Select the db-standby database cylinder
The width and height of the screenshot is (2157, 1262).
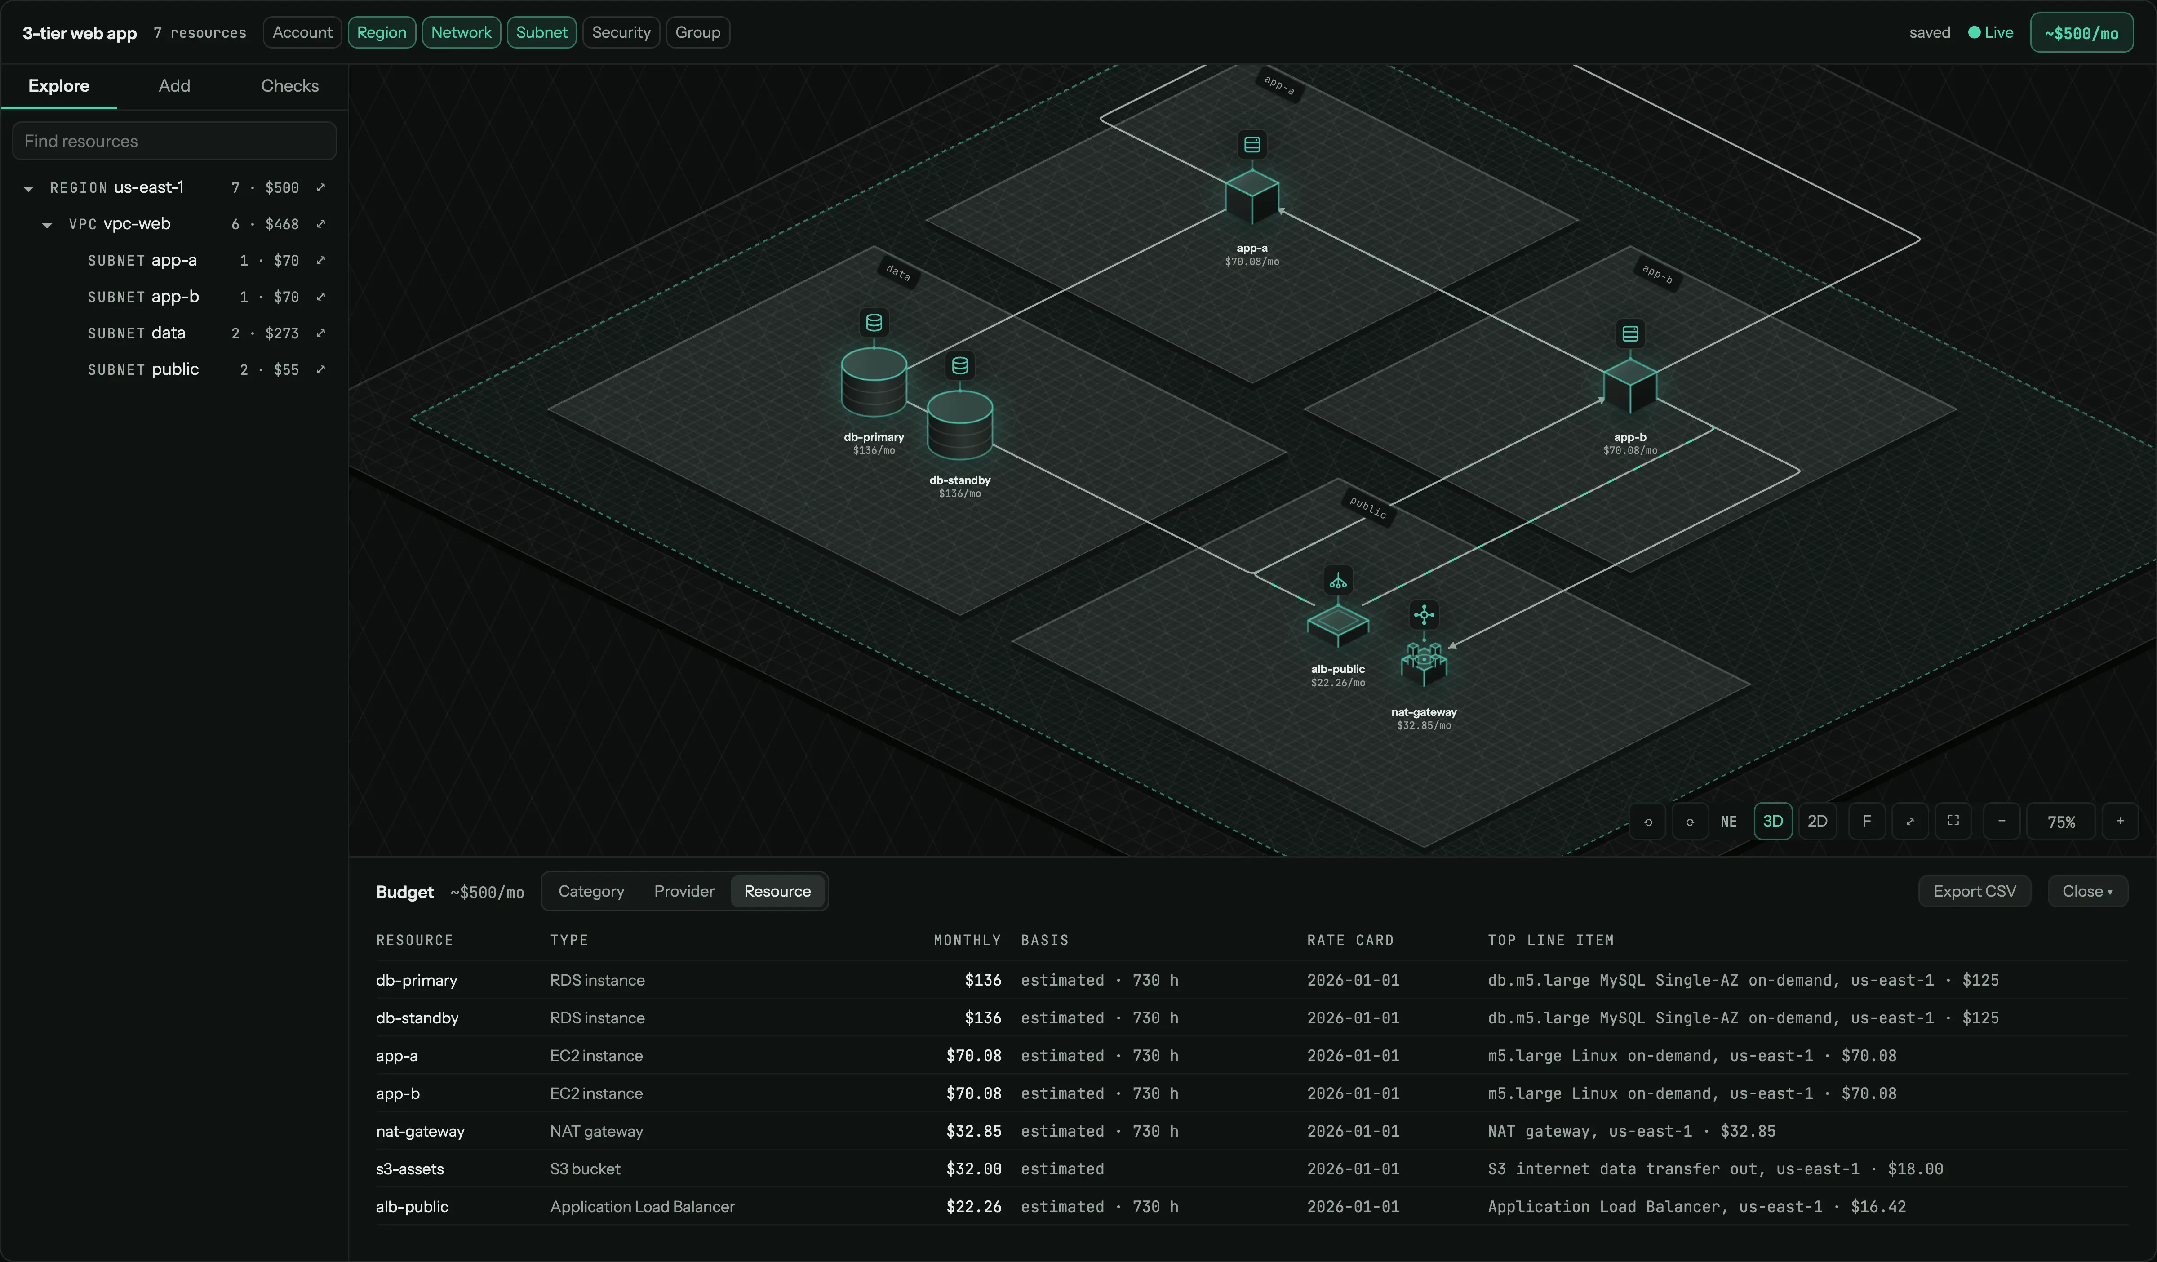click(x=959, y=426)
